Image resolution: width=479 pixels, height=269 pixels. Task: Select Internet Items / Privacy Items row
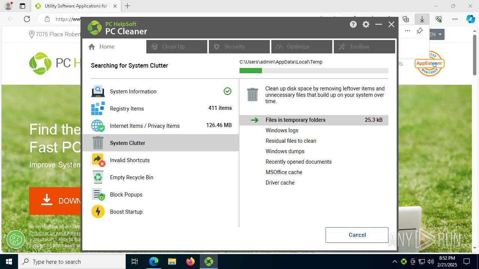pos(161,126)
